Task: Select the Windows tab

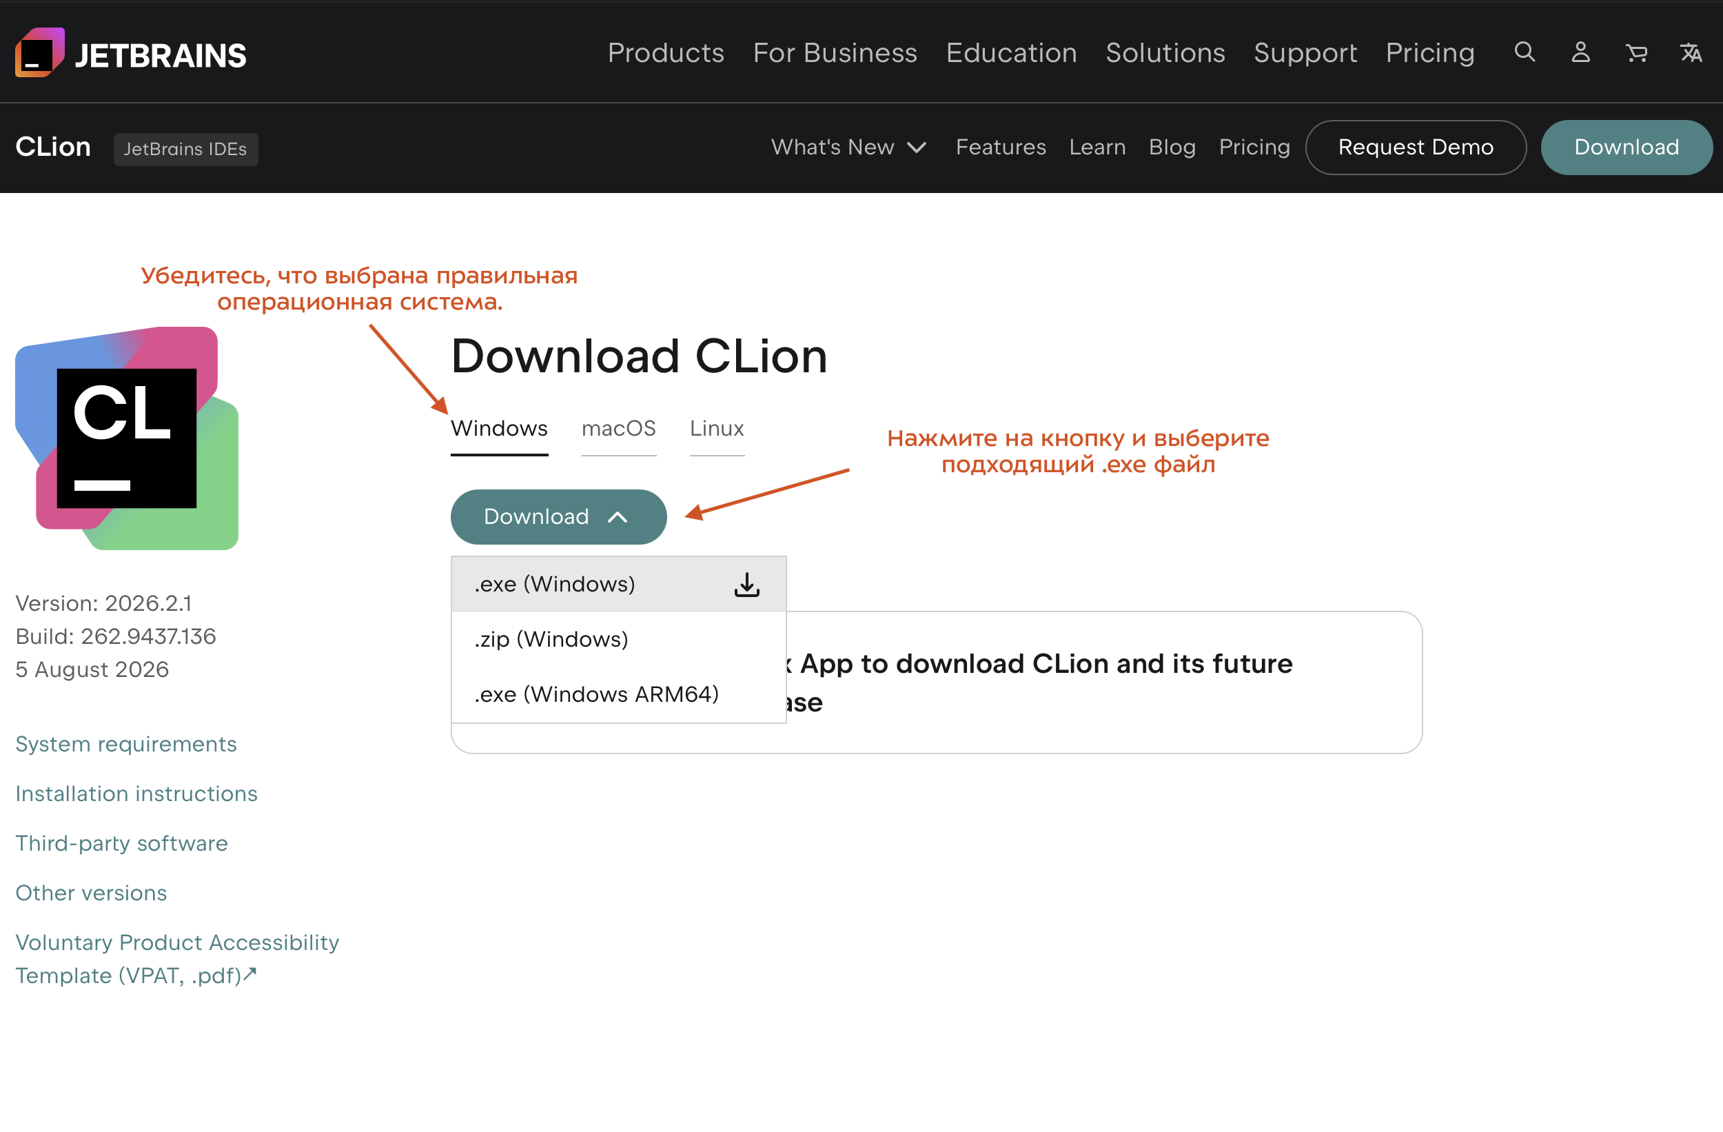Action: [499, 429]
